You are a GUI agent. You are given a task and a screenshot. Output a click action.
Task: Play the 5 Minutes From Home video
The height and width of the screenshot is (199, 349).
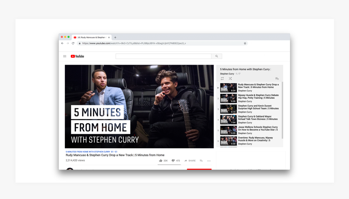click(x=139, y=106)
